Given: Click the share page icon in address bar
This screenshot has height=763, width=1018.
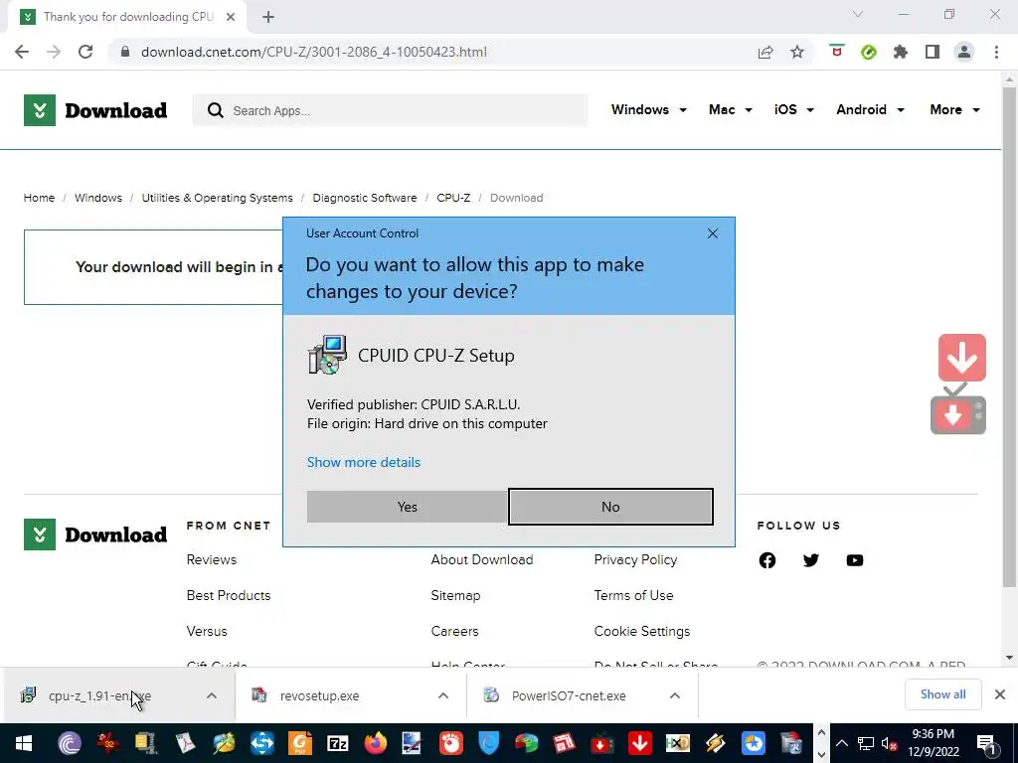Looking at the screenshot, I should click(x=765, y=52).
